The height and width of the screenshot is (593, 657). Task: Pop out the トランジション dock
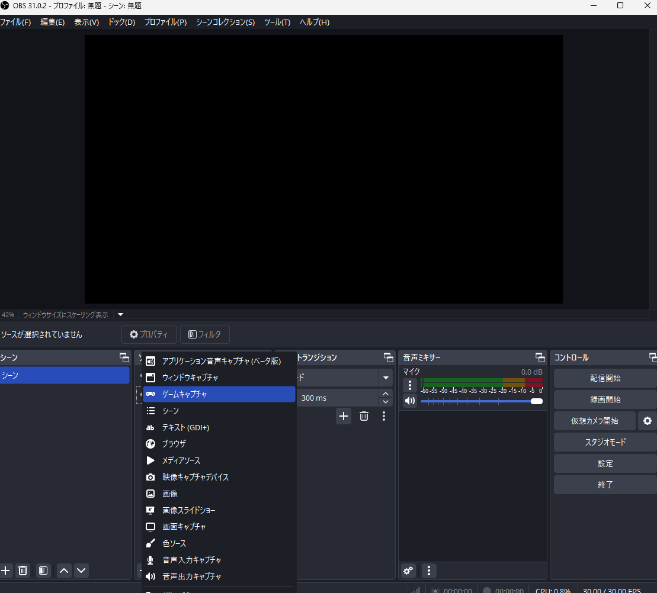(389, 357)
